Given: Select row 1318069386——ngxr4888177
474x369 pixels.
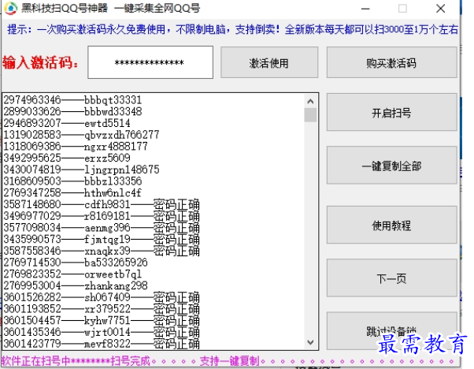Looking at the screenshot, I should [x=76, y=147].
